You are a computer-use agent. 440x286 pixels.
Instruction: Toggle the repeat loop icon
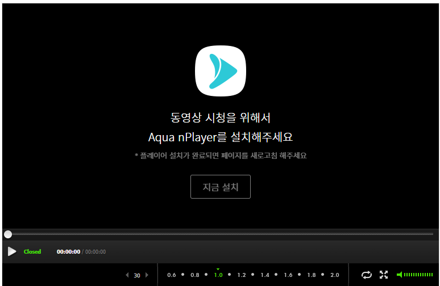[x=367, y=275]
